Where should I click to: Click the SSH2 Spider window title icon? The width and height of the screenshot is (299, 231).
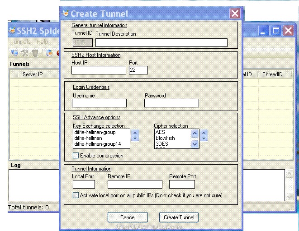point(12,30)
